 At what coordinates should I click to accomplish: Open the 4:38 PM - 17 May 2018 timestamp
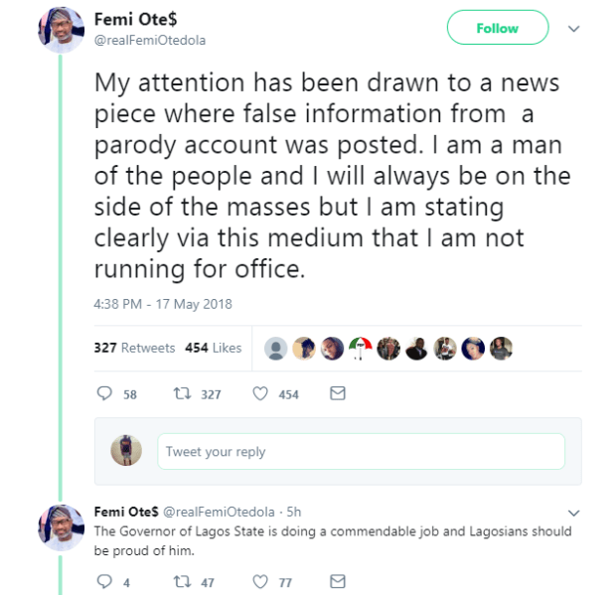coord(163,304)
